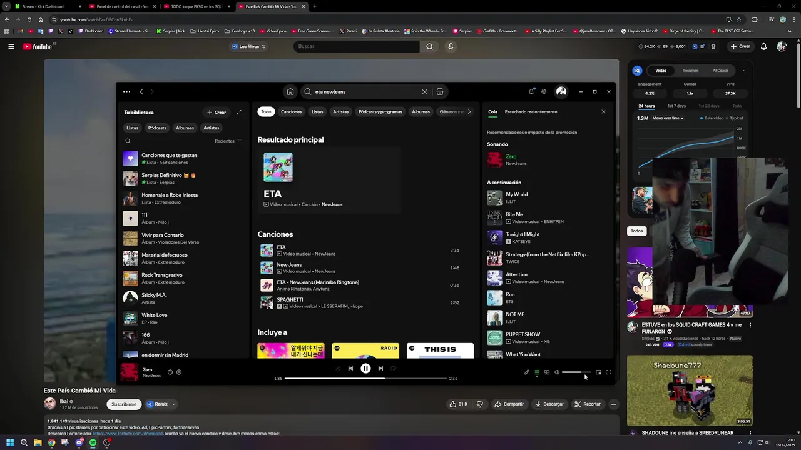
Task: Close the Spotify queue panel
Action: coord(603,112)
